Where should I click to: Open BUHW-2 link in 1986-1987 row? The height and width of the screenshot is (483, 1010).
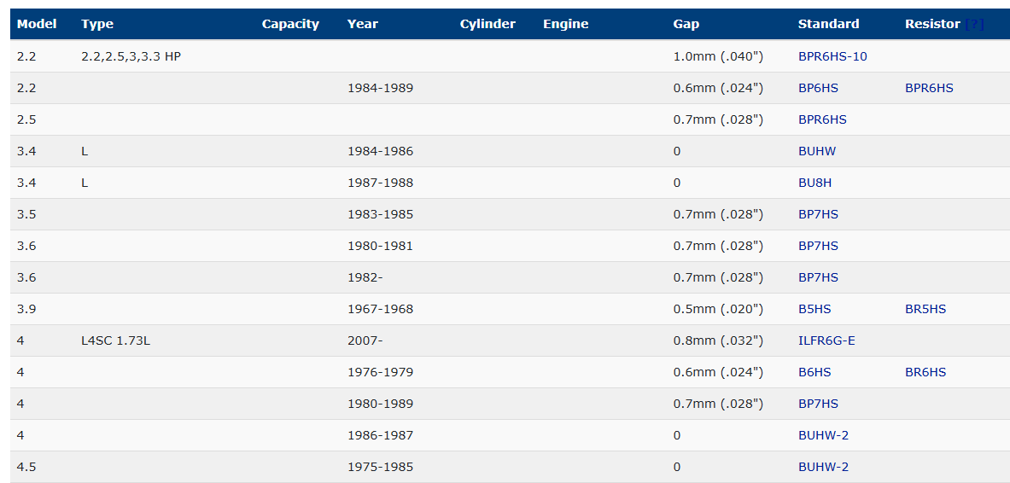pos(822,435)
